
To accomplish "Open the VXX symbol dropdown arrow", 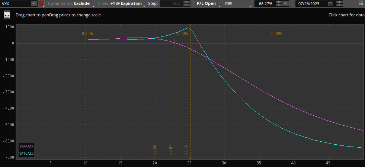I will pos(34,3).
